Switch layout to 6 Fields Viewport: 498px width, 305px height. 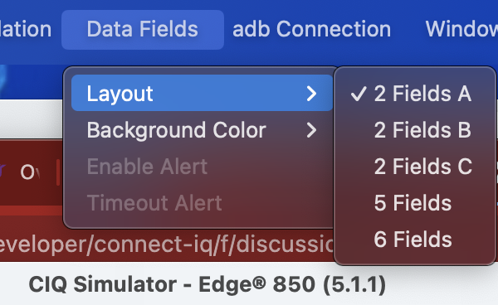(415, 240)
